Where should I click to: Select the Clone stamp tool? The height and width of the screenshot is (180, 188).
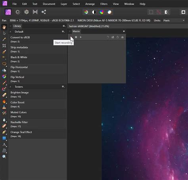tap(4, 107)
